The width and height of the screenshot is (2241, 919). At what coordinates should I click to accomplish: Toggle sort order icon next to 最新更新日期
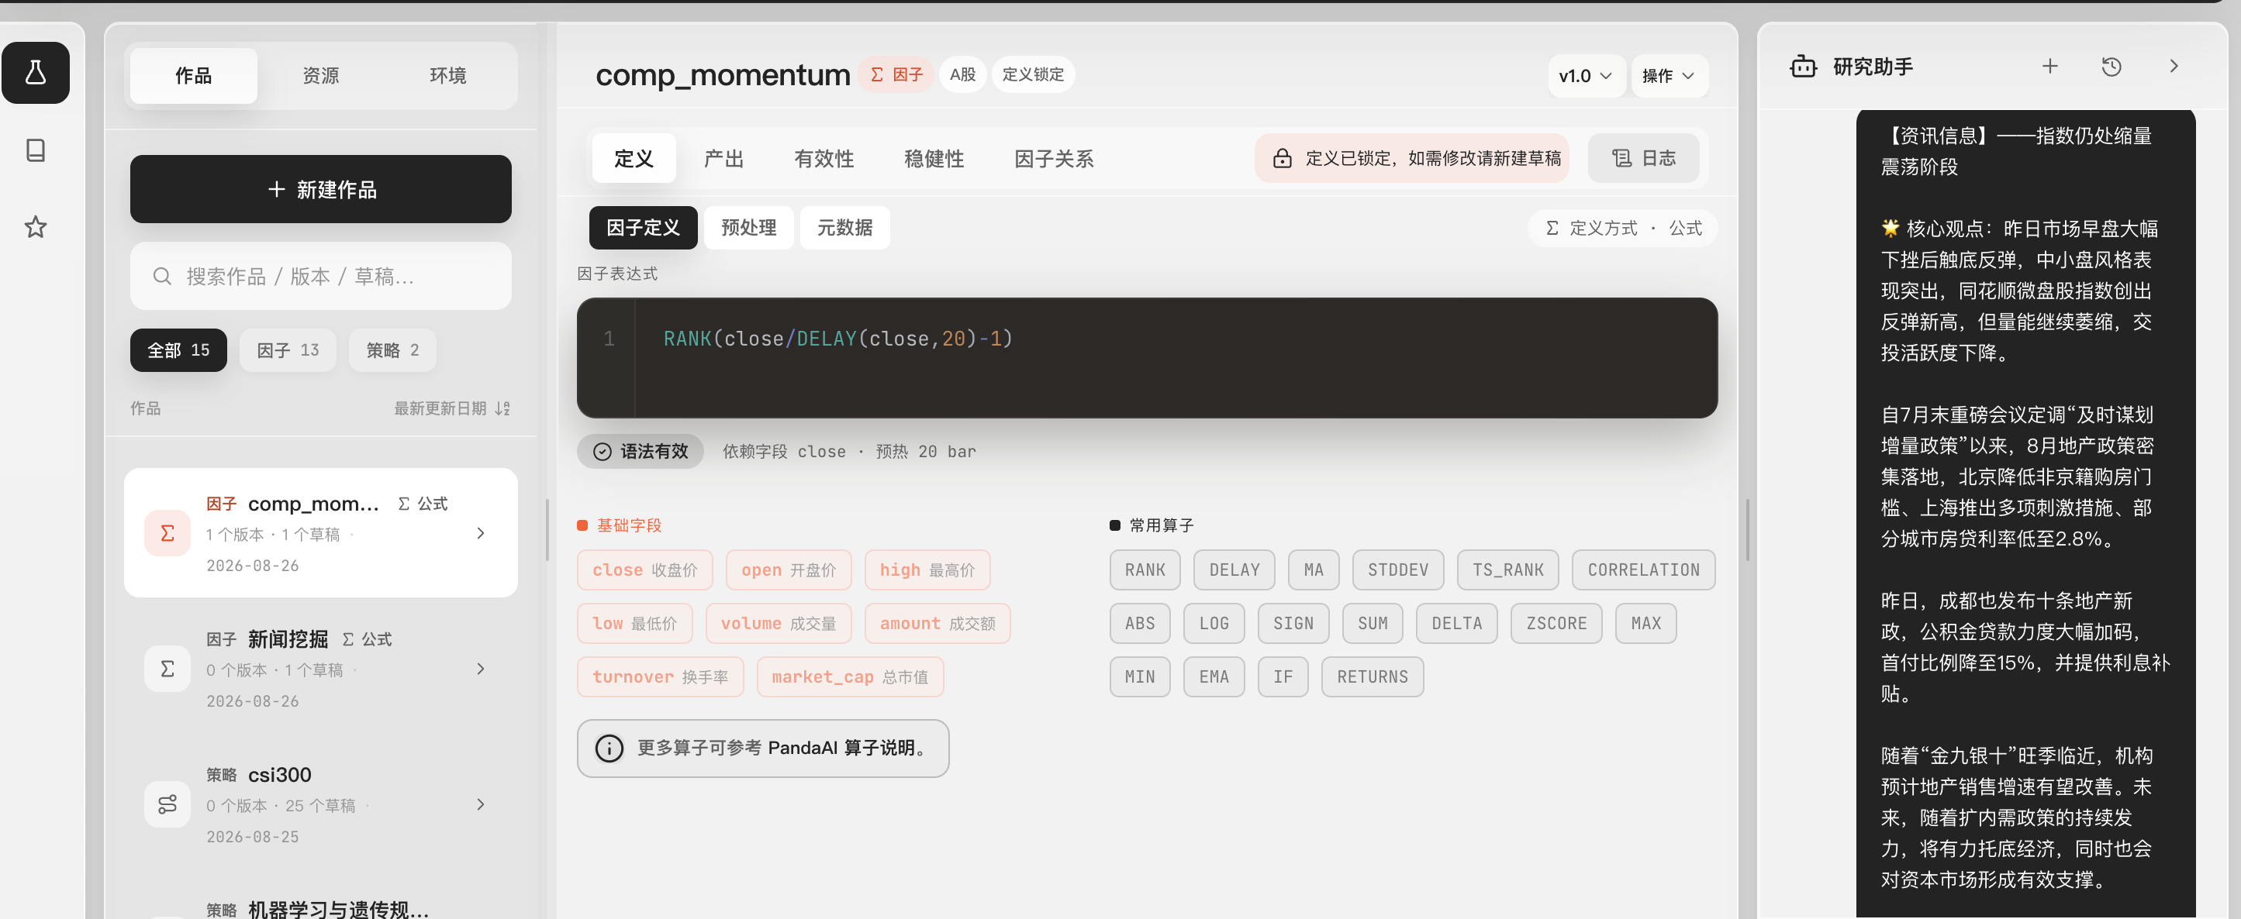502,408
